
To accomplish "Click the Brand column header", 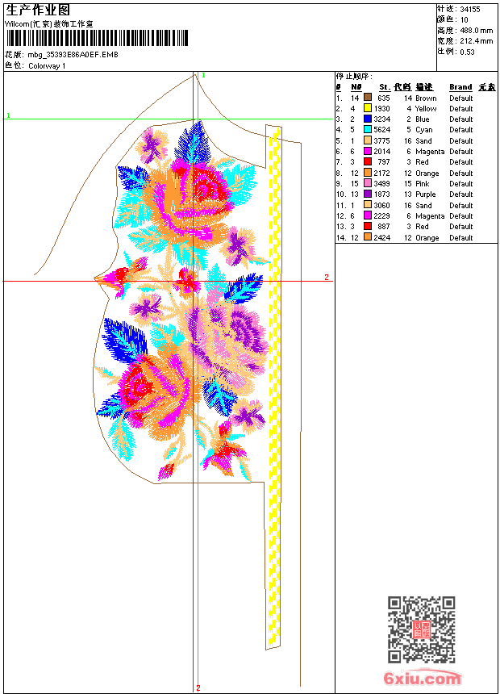I will point(460,87).
